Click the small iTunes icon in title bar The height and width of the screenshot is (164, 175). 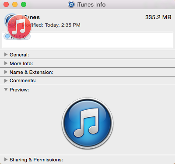(71, 4)
